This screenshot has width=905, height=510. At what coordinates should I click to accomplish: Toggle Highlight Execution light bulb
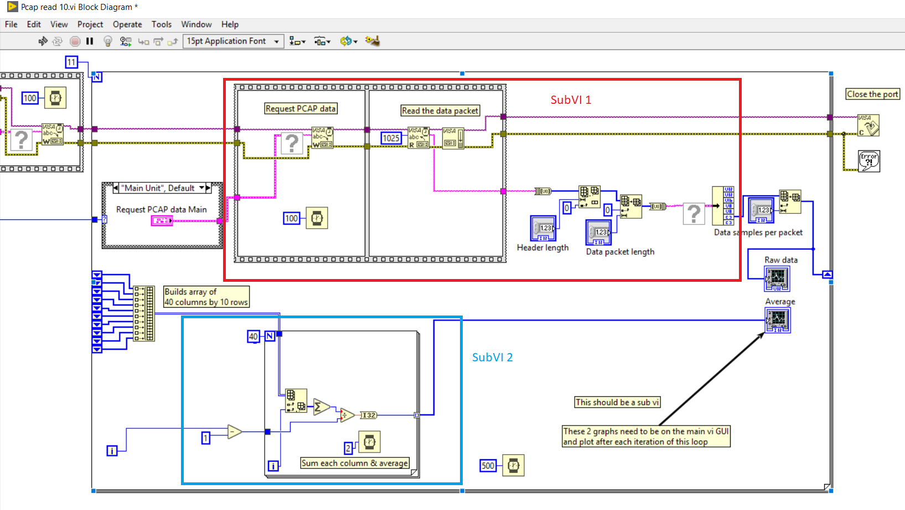pyautogui.click(x=108, y=41)
